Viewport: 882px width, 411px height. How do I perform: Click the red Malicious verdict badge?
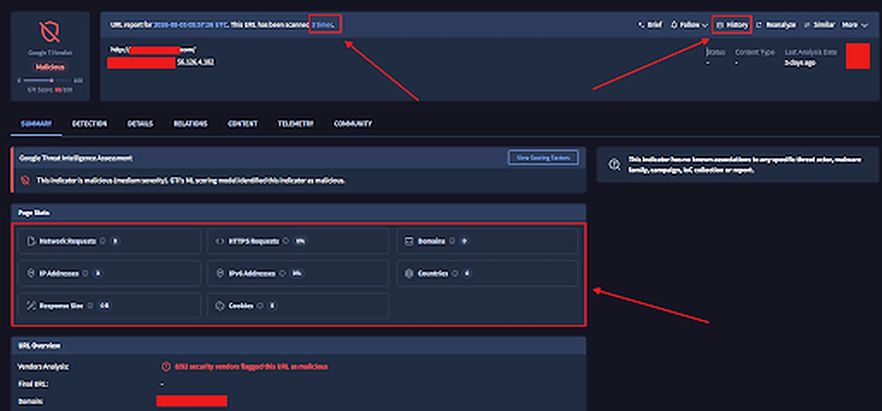[50, 67]
